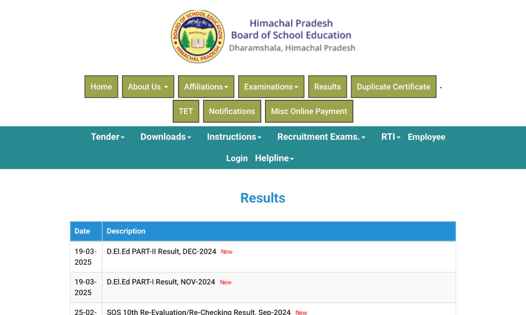The height and width of the screenshot is (315, 526).
Task: Open the Results page button
Action: coord(327,87)
